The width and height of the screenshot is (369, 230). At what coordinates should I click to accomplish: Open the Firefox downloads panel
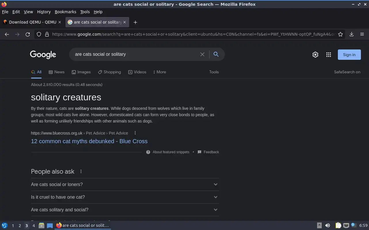(x=352, y=34)
